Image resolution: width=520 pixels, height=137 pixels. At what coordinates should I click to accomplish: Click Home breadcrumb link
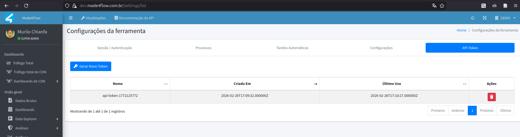tap(462, 30)
